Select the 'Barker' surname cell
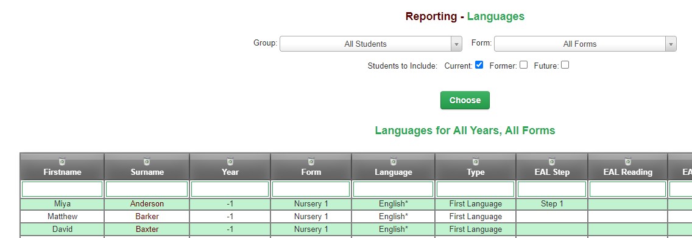692x238 pixels. point(147,216)
